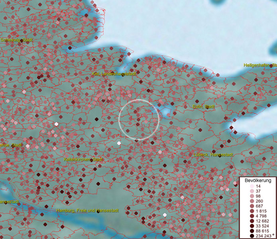The image size is (277, 239).
Task: Click the plus sign in the legend
Action: (x=273, y=234)
